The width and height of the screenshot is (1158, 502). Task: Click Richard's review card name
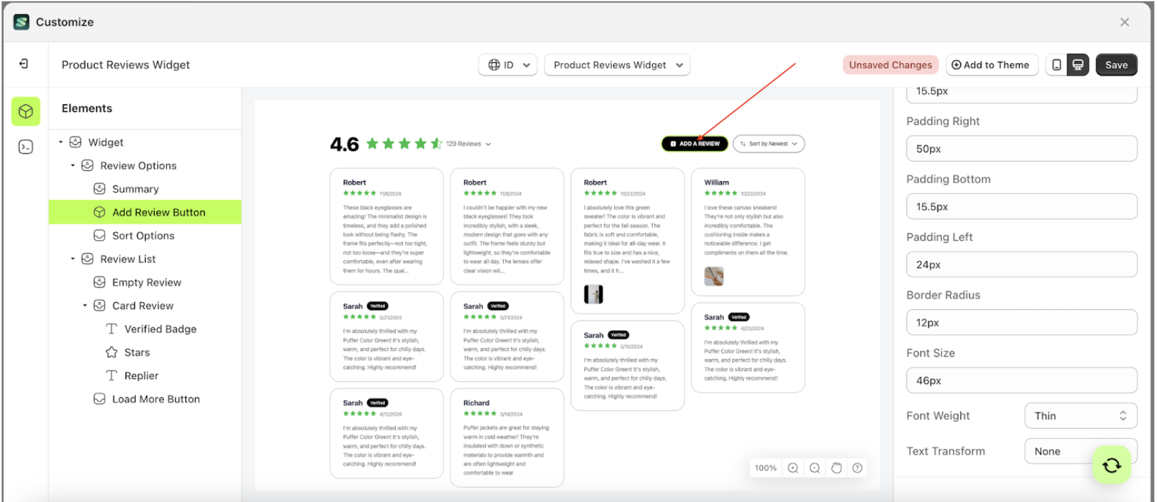click(476, 403)
